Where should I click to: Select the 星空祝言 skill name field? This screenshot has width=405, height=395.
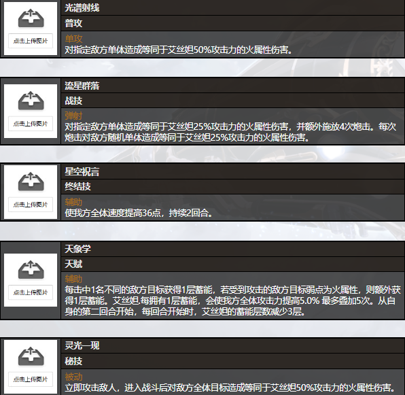(232, 171)
